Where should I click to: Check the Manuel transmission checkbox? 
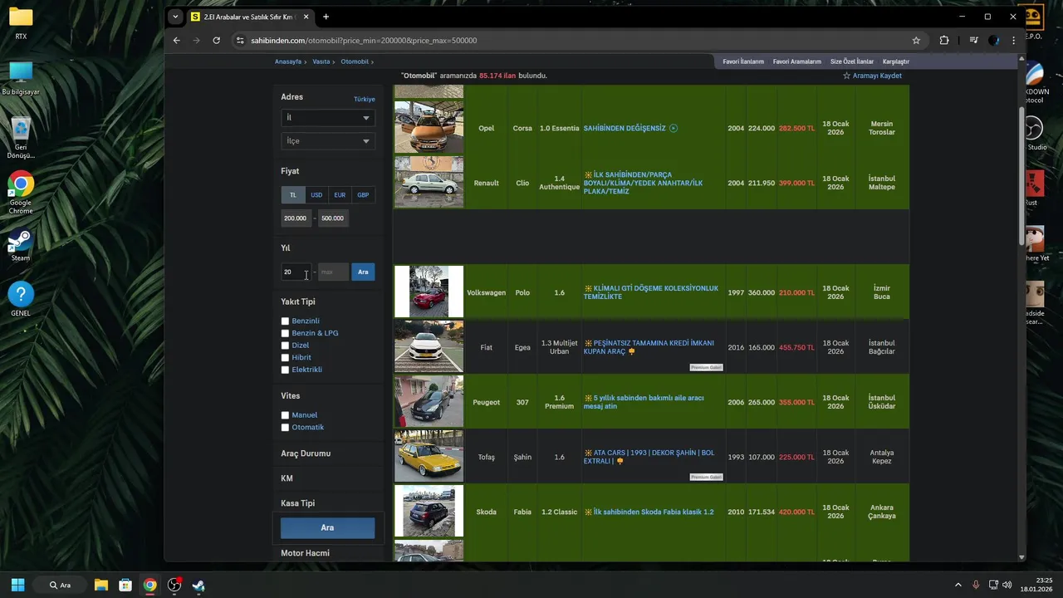pyautogui.click(x=285, y=415)
